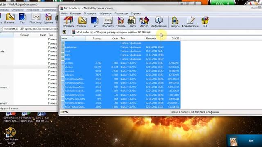Open Файл menu in ModLoader.zip window
262x147 pixels.
coord(64,13)
